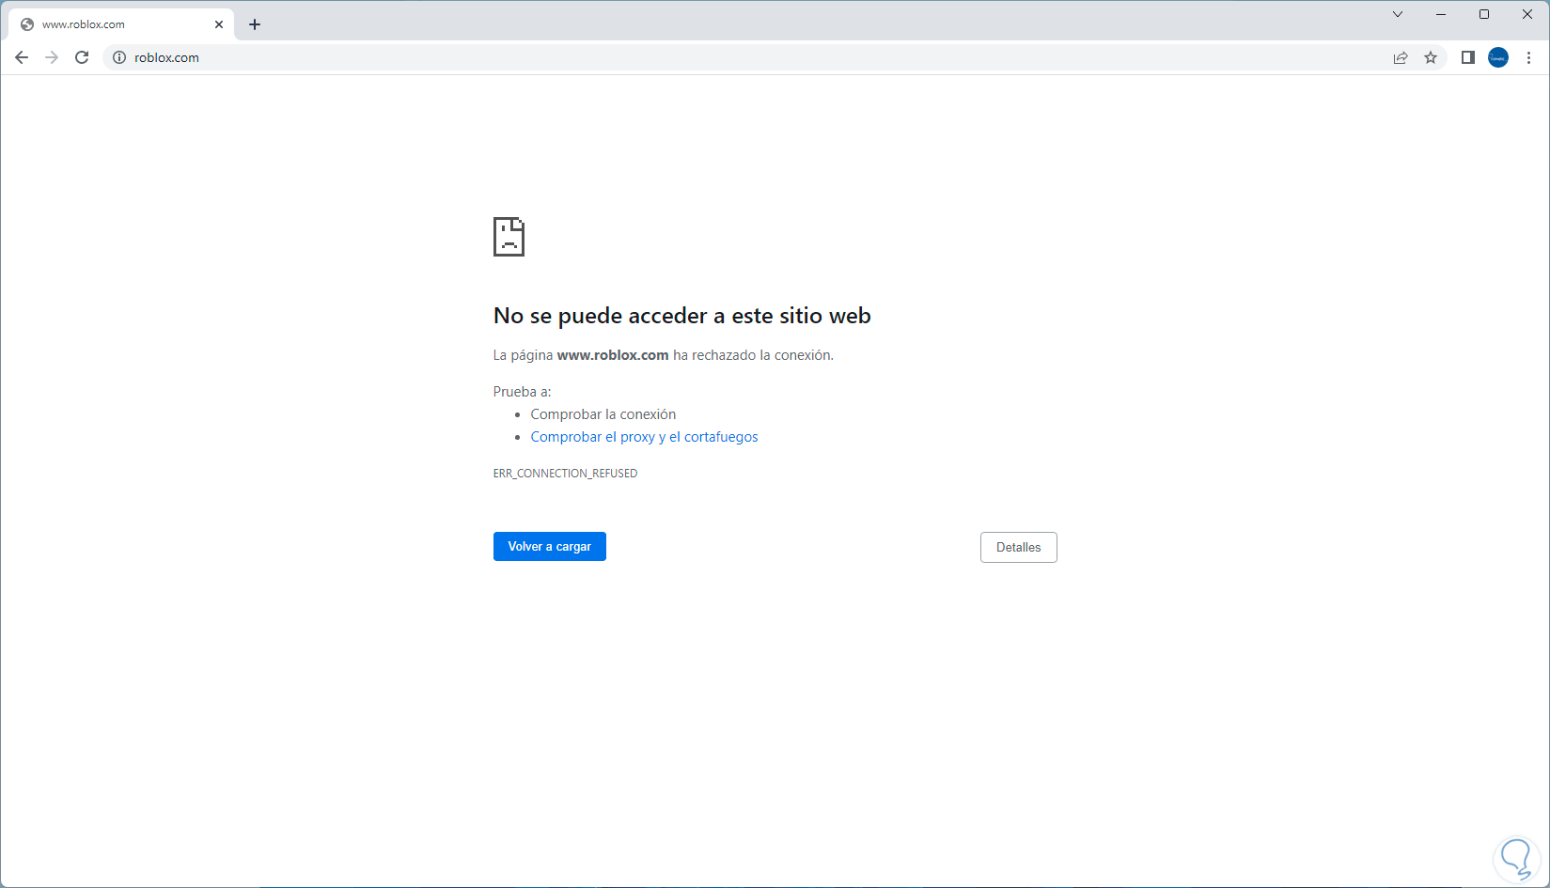Click the bold www.roblox.com text in the message
Viewport: 1550px width, 888px height.
click(613, 355)
